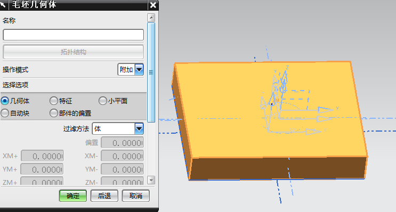396x212 pixels.
Task: Click the scrollbar down arrow
Action: click(151, 180)
